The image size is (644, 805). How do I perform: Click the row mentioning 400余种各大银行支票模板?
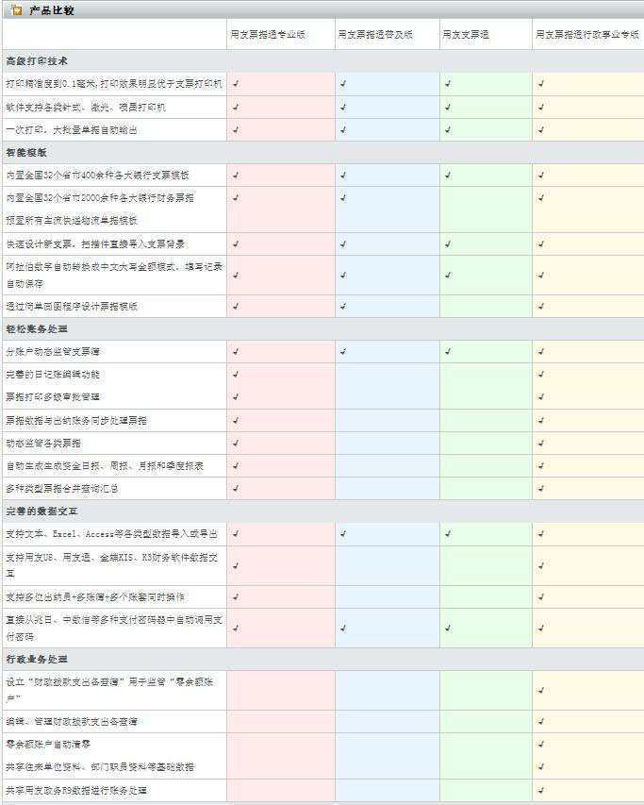pyautogui.click(x=323, y=176)
